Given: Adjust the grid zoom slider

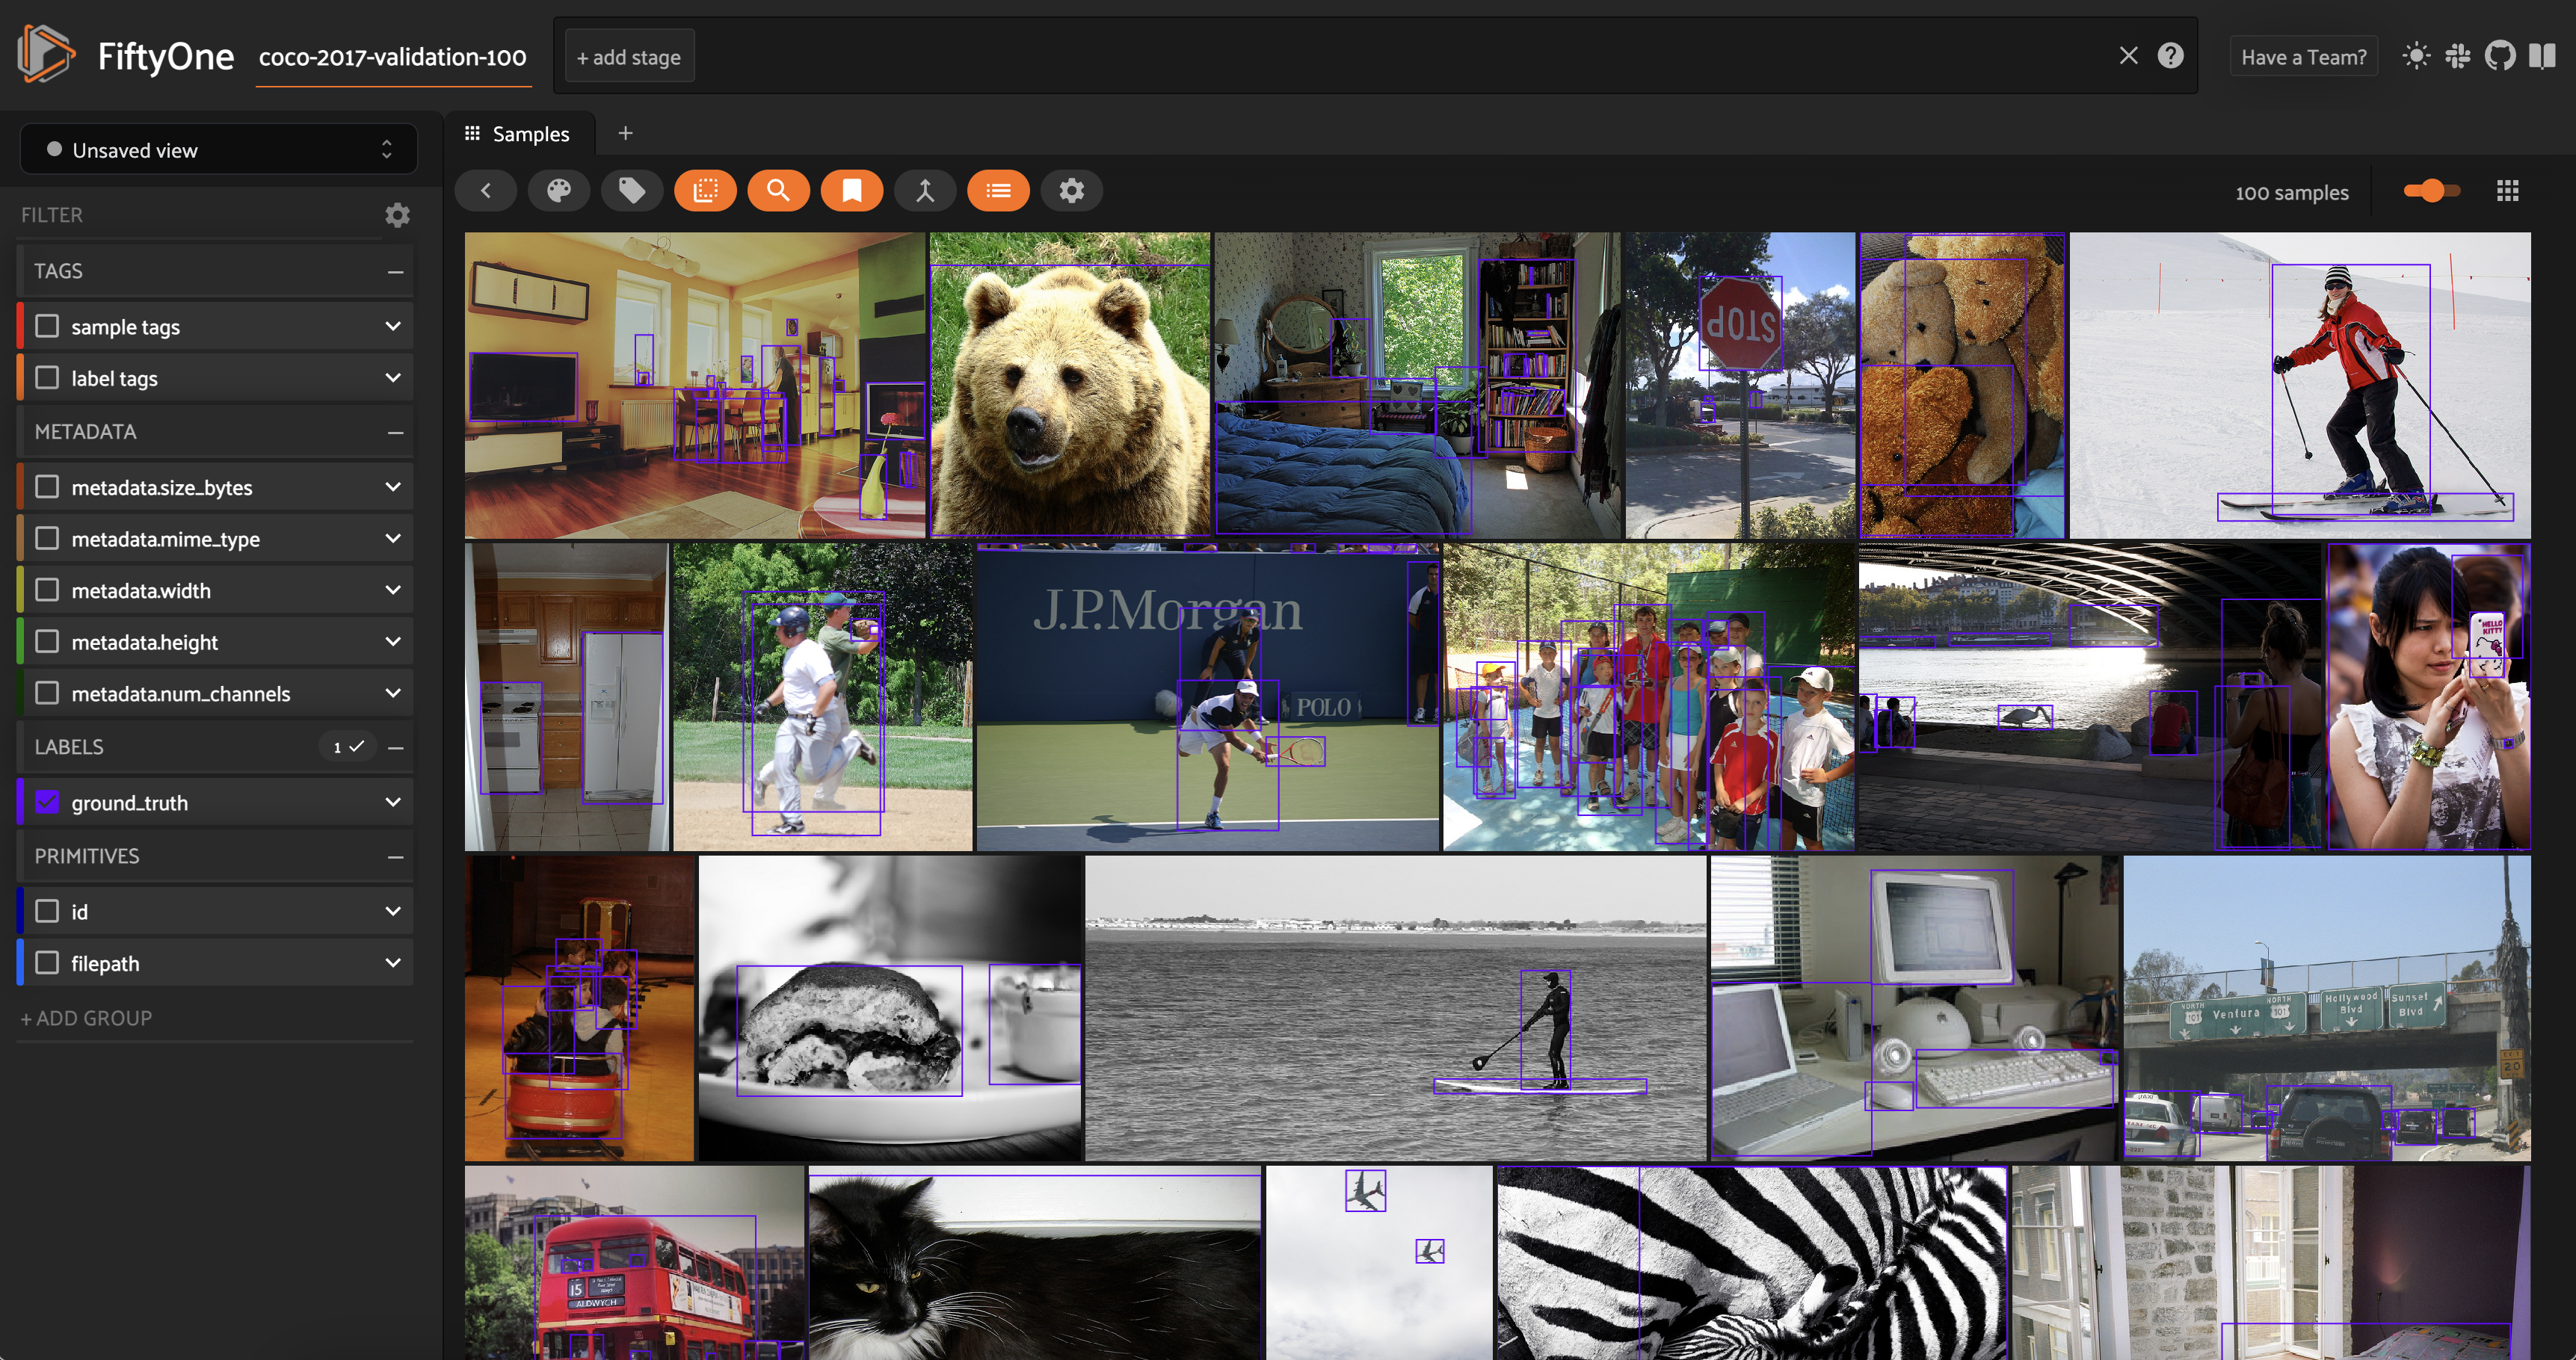Looking at the screenshot, I should (x=2430, y=191).
